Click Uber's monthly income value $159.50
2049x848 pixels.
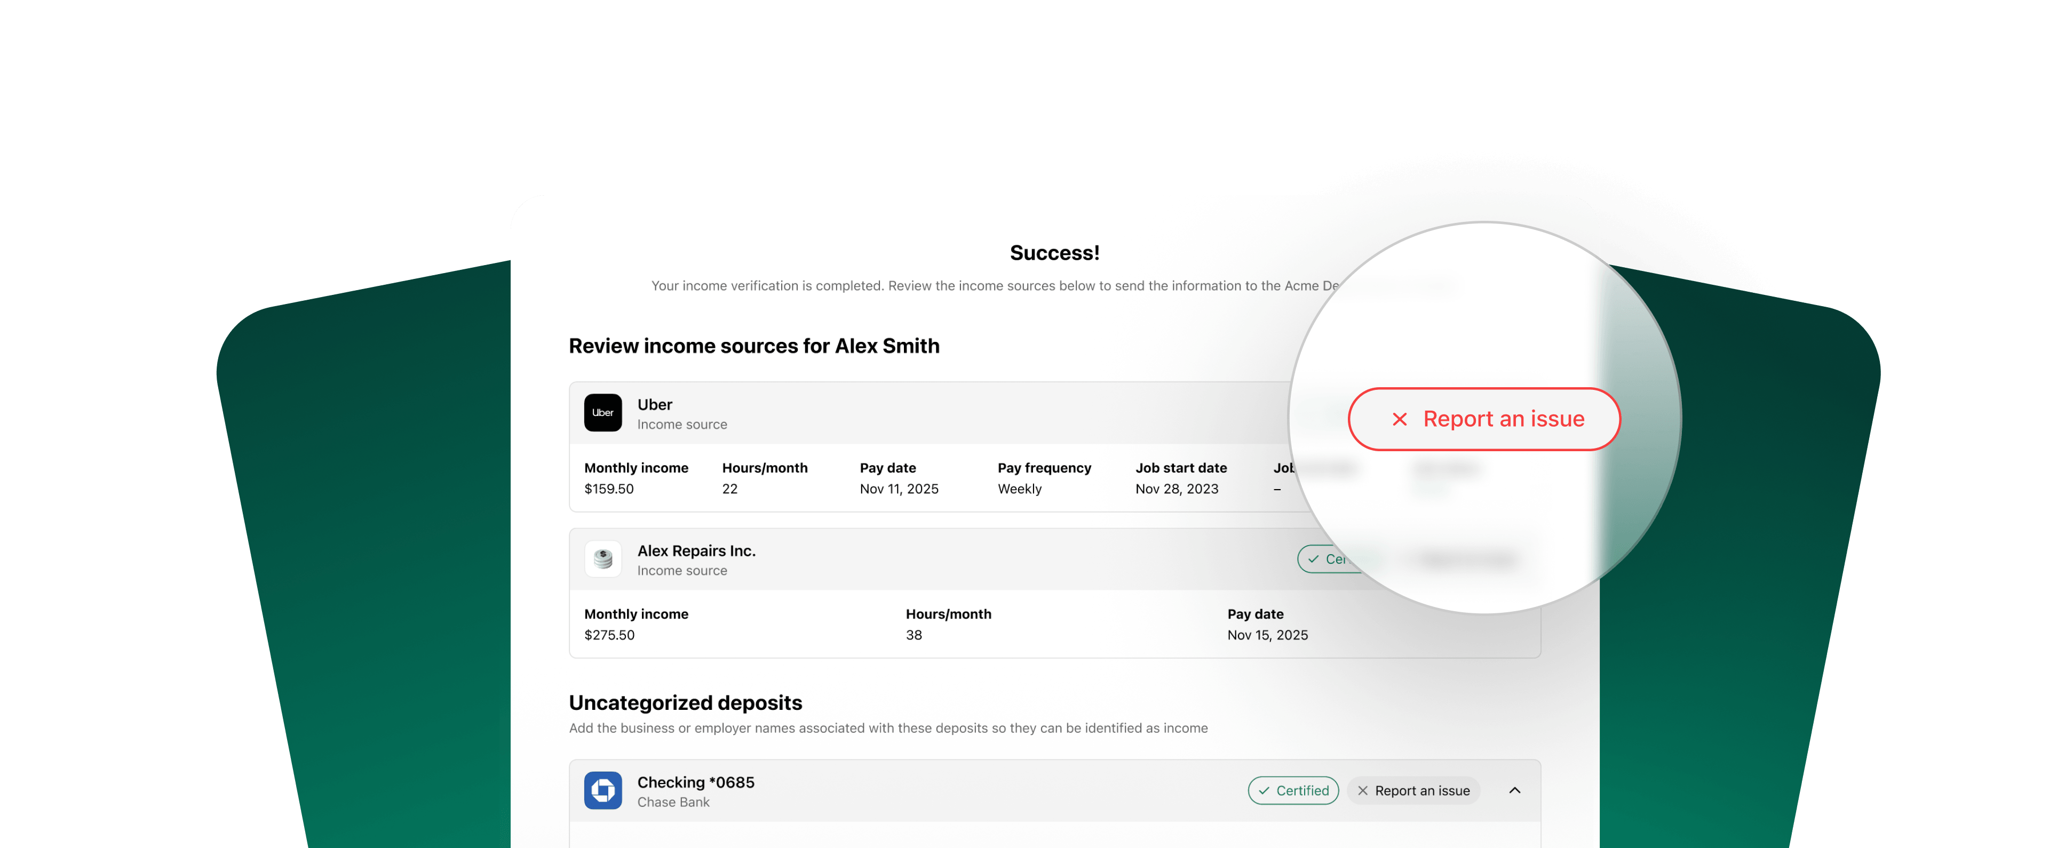point(608,489)
